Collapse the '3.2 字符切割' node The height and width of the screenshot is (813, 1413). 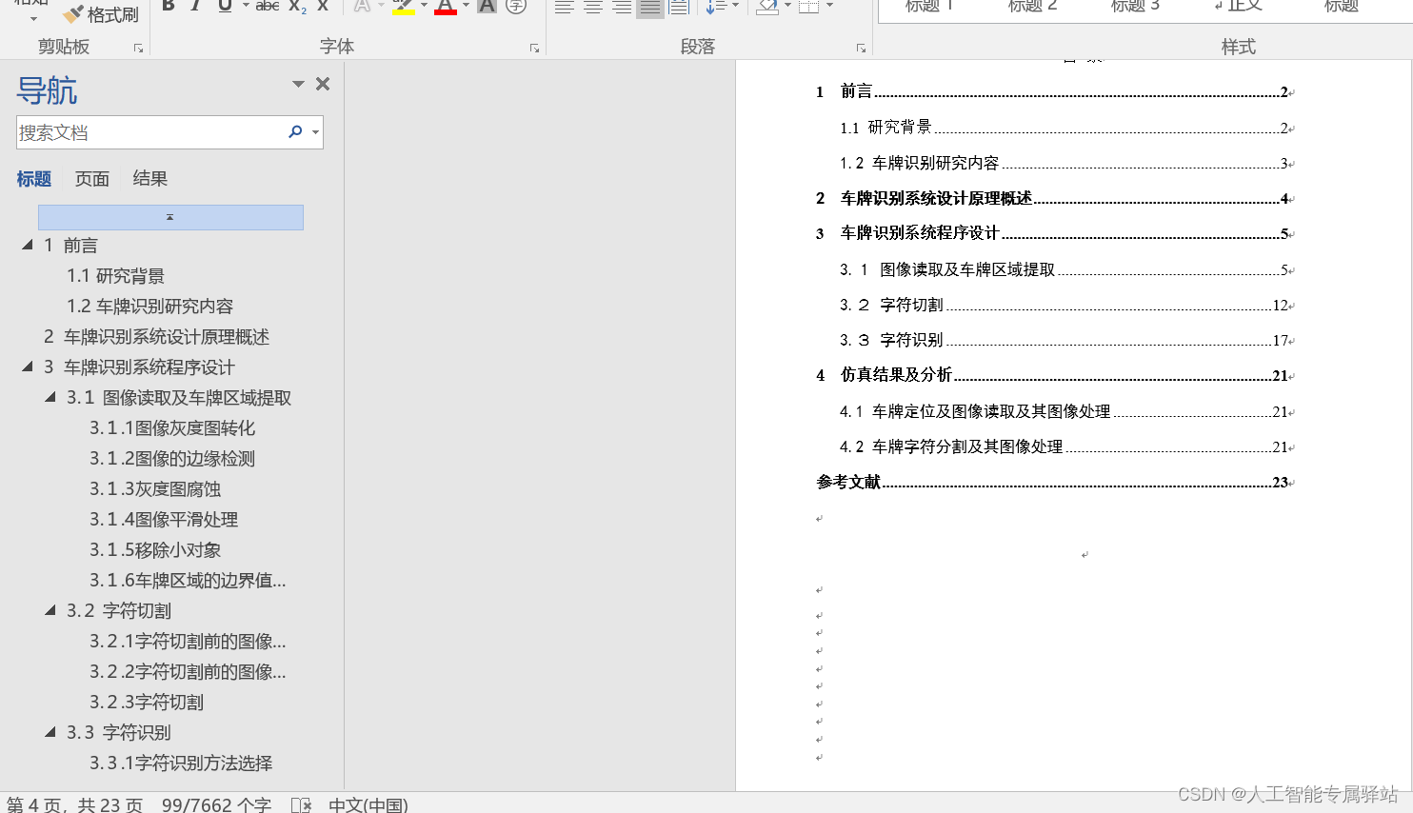[50, 610]
